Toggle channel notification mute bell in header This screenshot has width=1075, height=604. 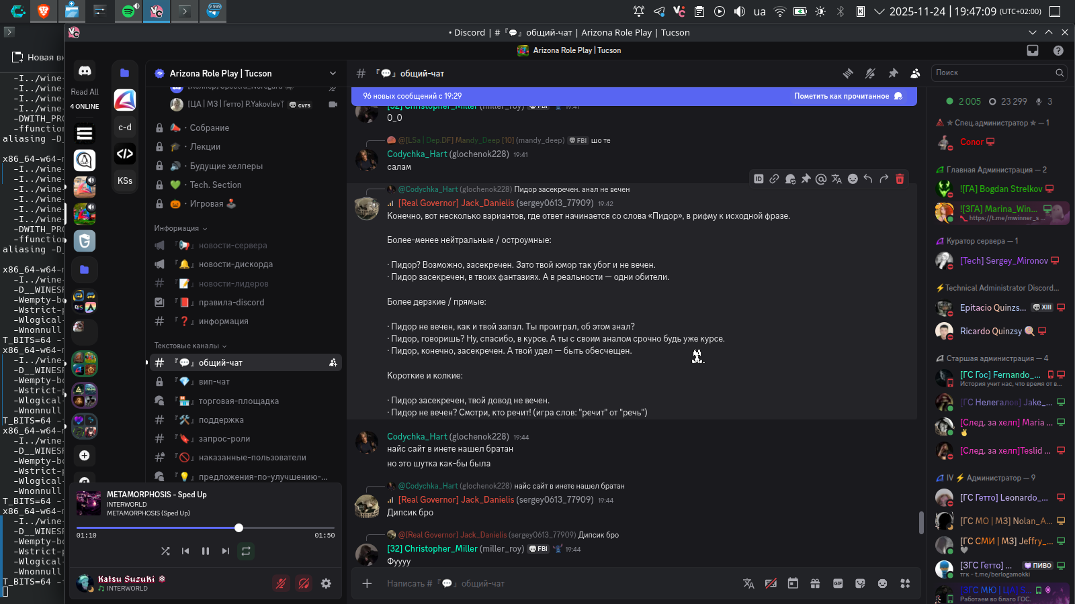point(870,73)
